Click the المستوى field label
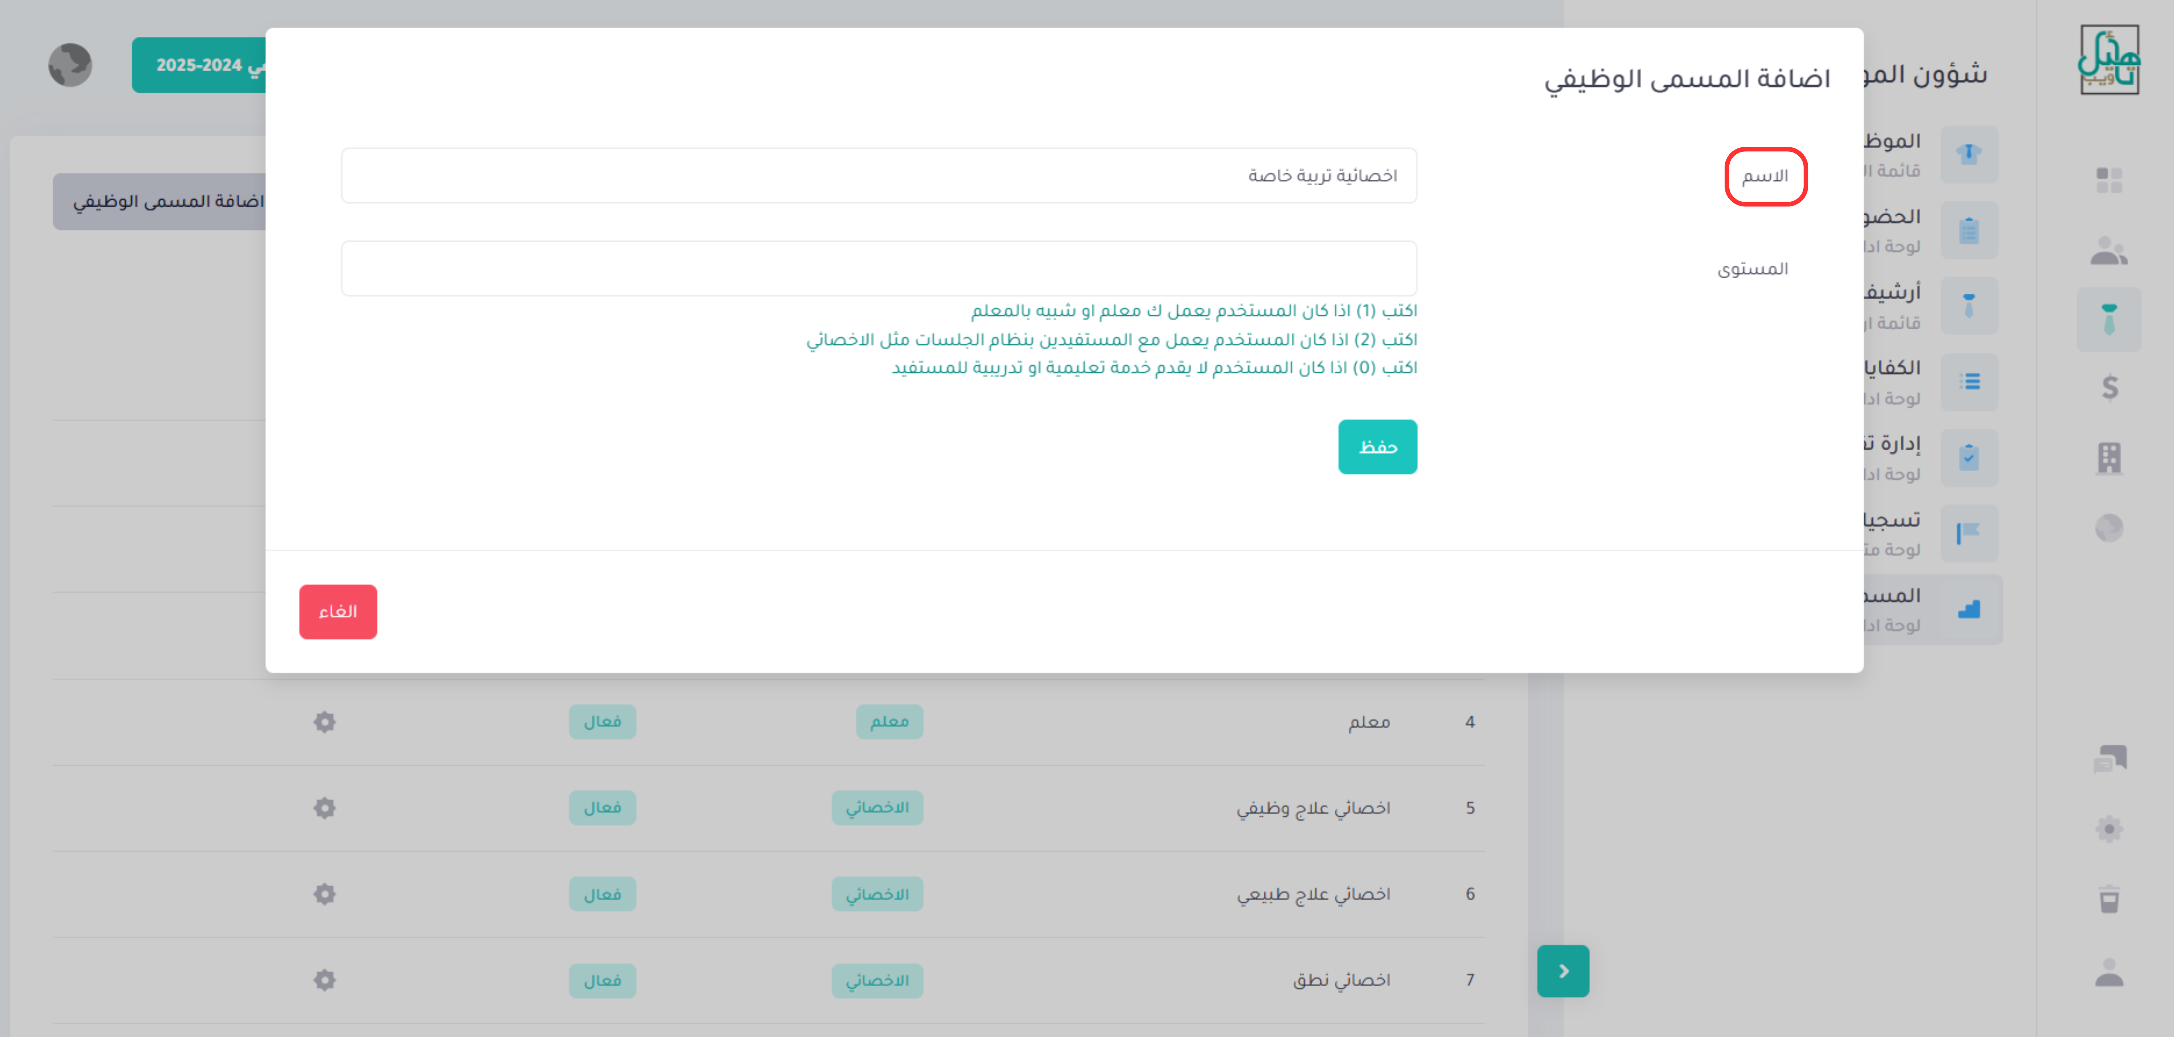The width and height of the screenshot is (2174, 1037). pos(1753,269)
